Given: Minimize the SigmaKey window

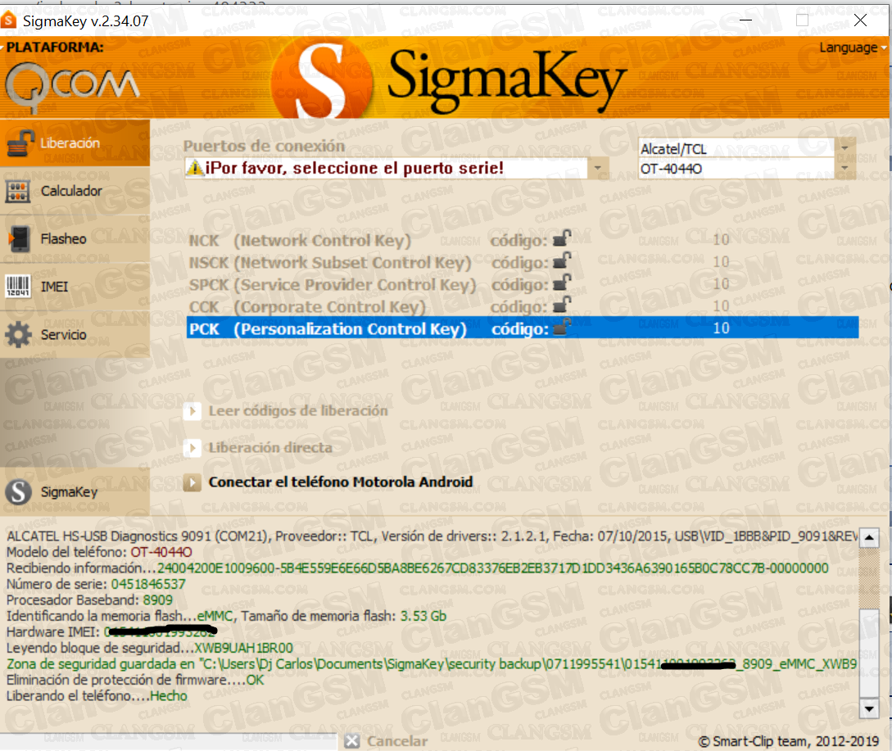Looking at the screenshot, I should pos(746,20).
